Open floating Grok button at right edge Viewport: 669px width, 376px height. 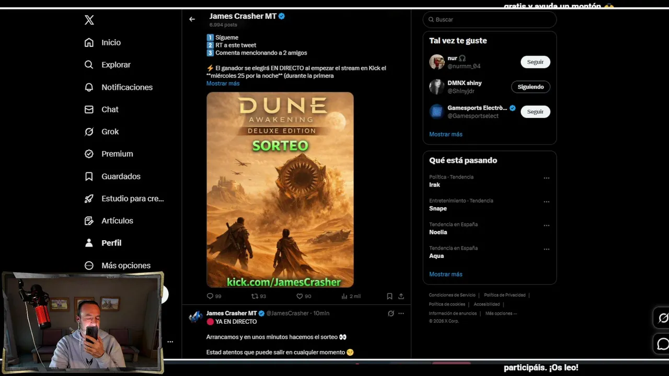(x=663, y=318)
